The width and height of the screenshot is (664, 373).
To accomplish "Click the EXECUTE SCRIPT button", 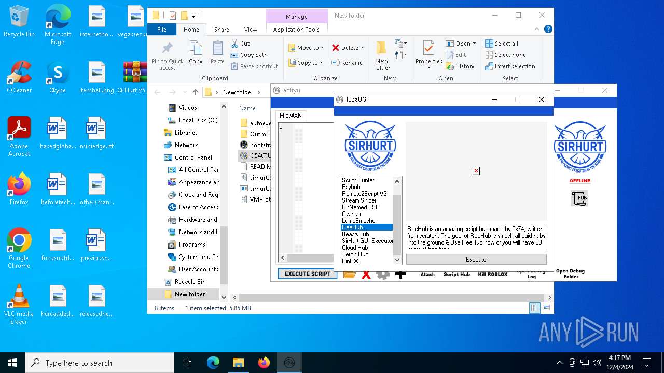I will pyautogui.click(x=308, y=274).
